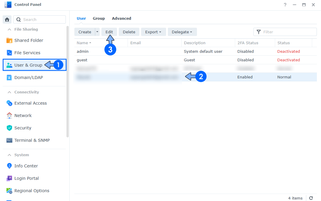Click the Domain/LDAP icon

click(9, 78)
